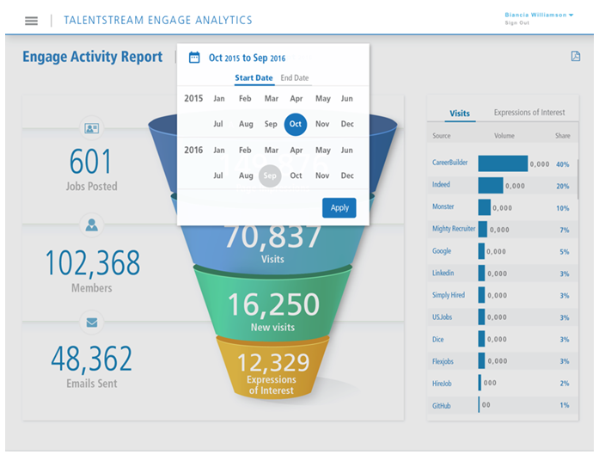Open Expressions of Interest tab
Screen dimensions: 599x455
tap(529, 113)
